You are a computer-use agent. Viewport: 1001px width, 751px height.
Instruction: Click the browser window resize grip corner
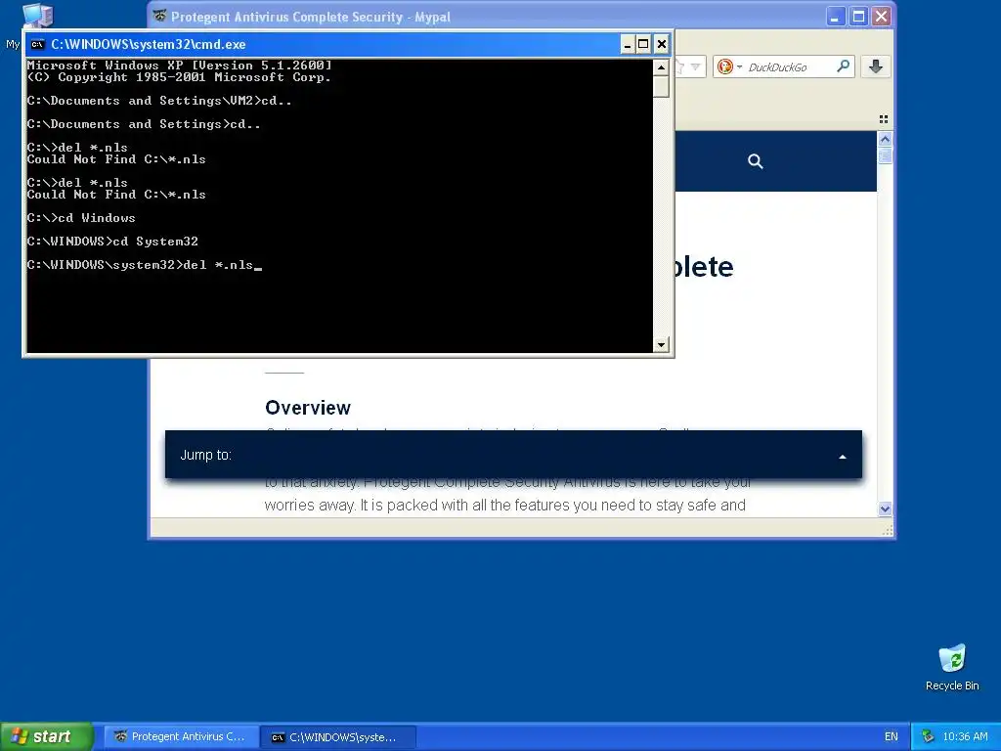pyautogui.click(x=887, y=530)
